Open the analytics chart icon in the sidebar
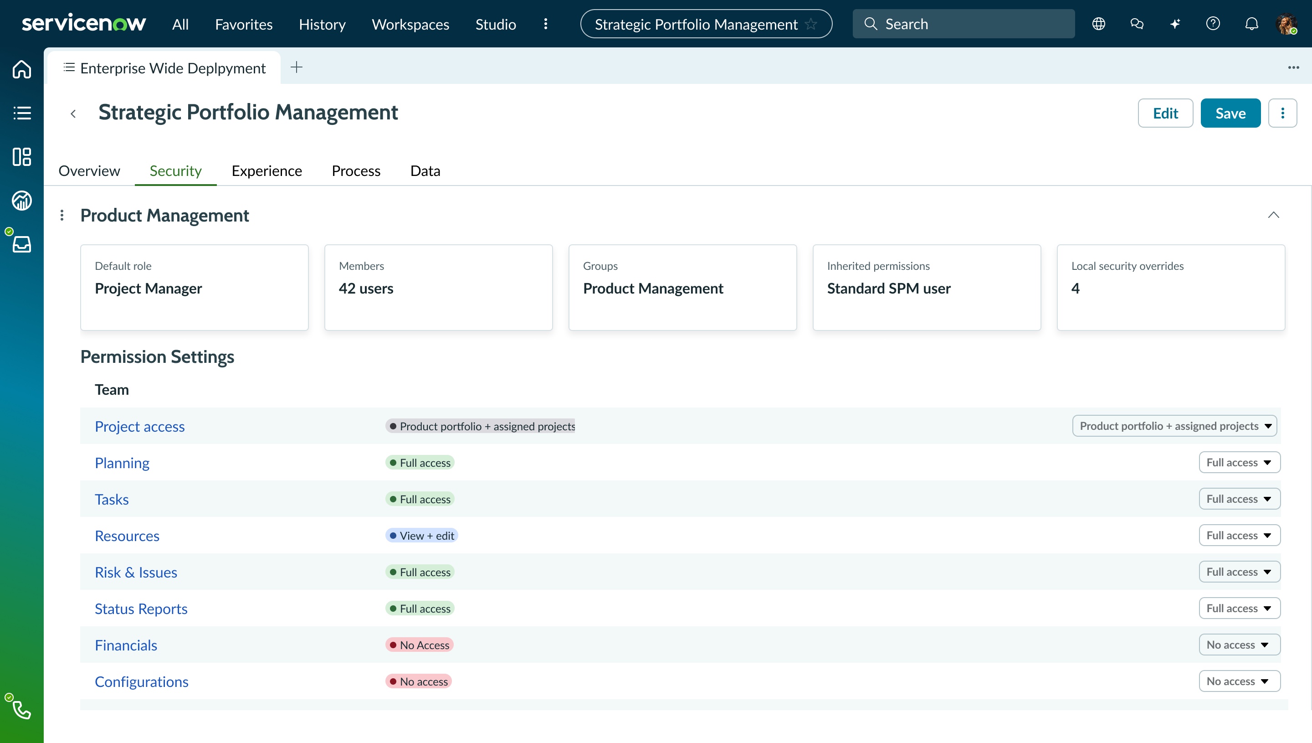This screenshot has width=1312, height=743. click(x=22, y=201)
